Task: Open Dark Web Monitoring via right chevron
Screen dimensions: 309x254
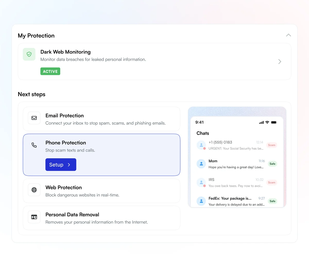Action: coord(280,62)
